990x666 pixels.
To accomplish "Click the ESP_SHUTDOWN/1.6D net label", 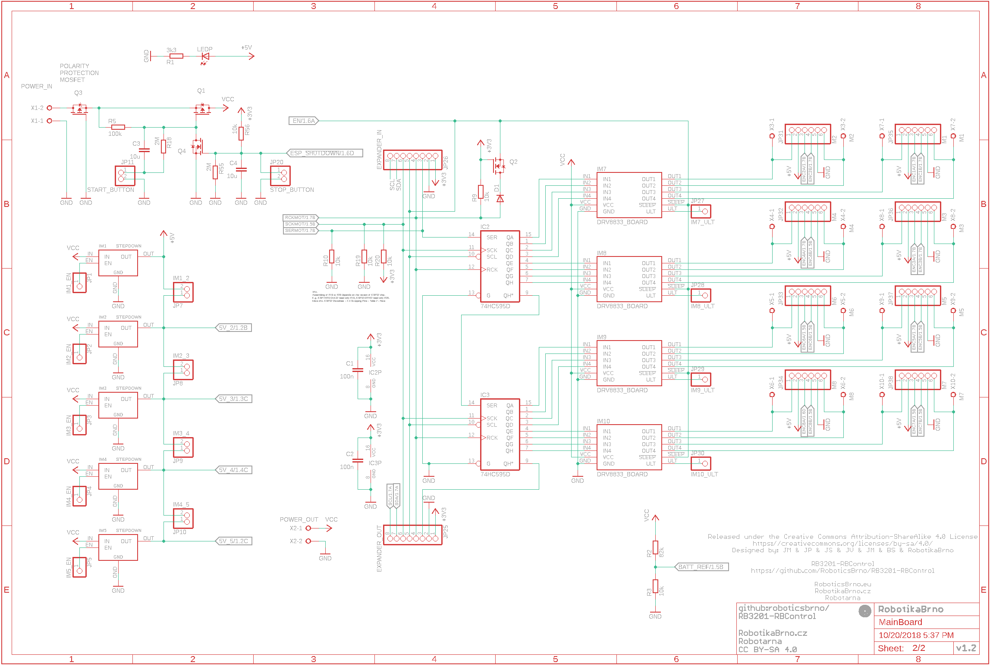I will click(324, 153).
